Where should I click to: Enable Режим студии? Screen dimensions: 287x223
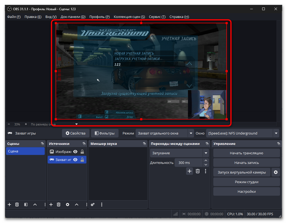[x=246, y=182]
